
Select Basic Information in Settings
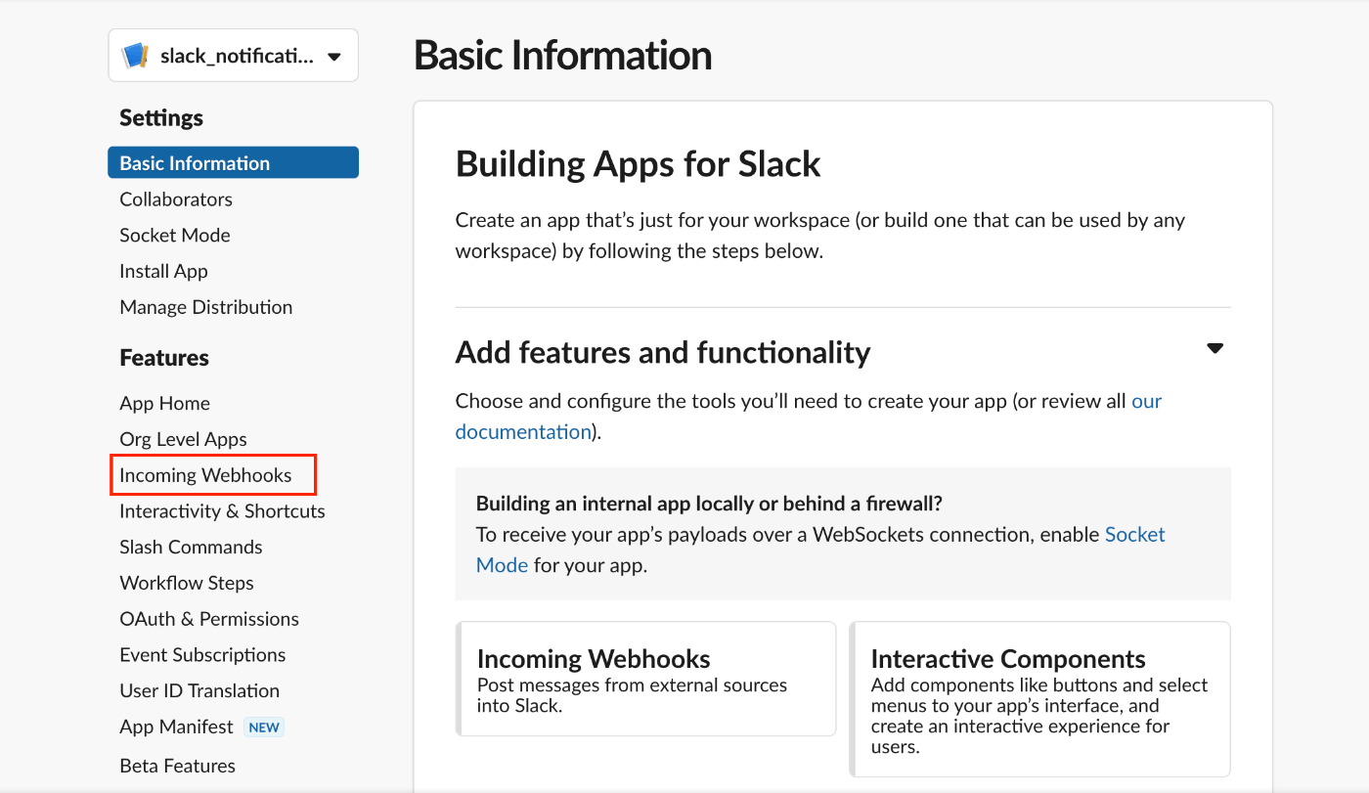pos(233,163)
